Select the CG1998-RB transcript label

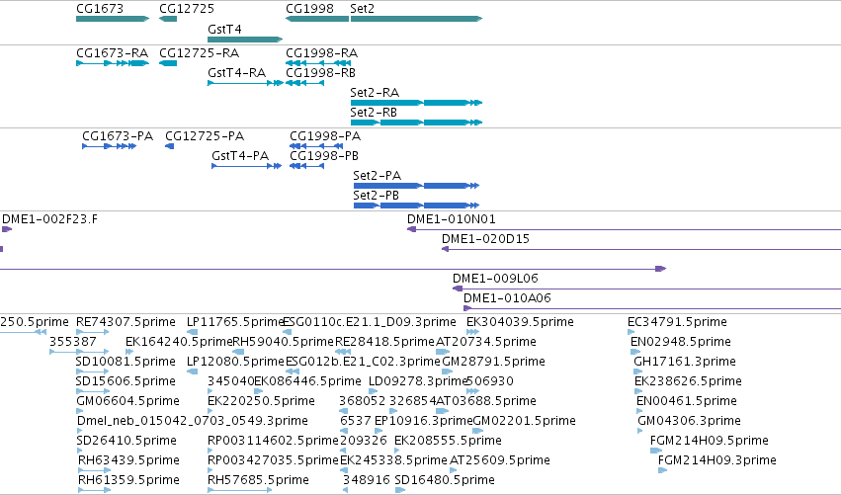[x=320, y=73]
